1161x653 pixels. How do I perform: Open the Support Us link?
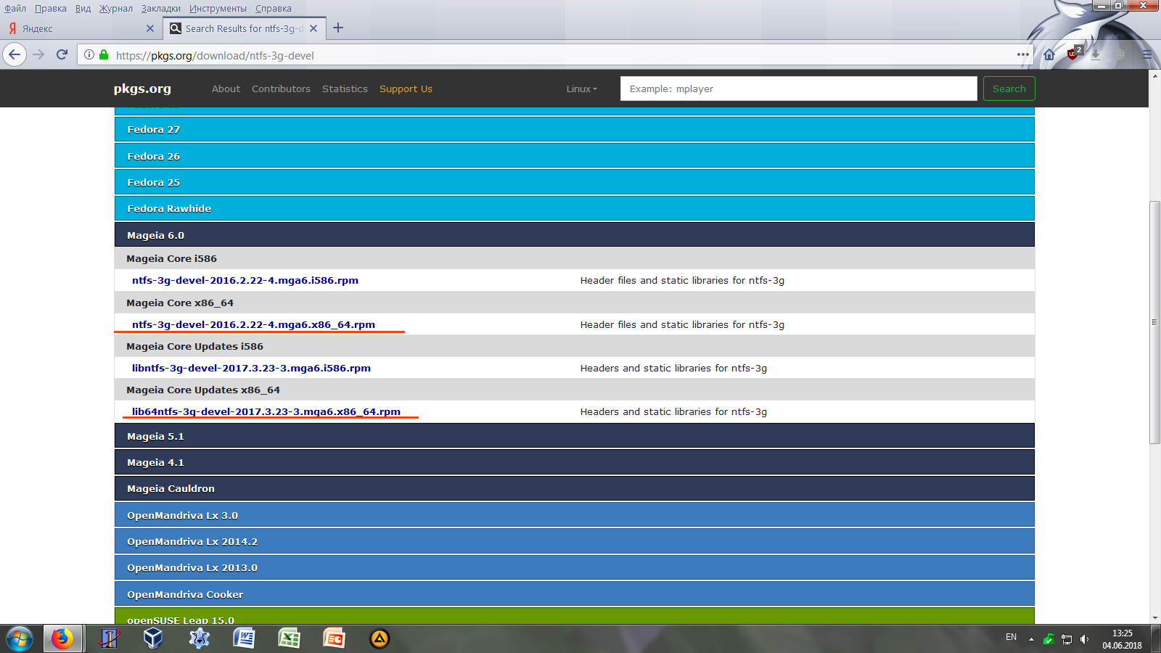click(x=406, y=89)
